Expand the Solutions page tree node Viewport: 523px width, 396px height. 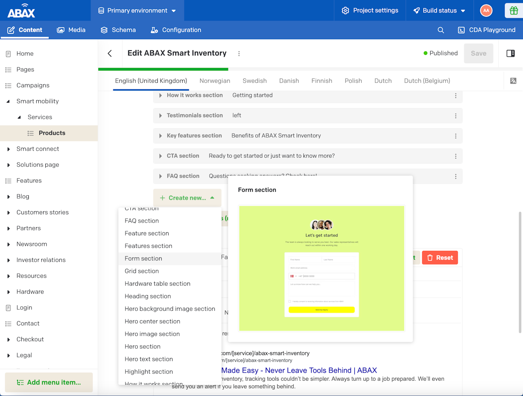pos(8,165)
